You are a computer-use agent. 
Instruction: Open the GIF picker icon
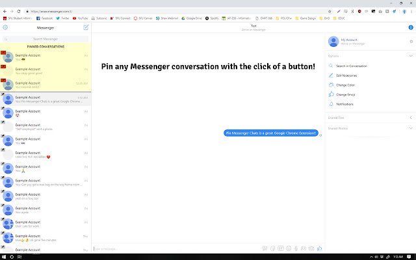point(281,248)
